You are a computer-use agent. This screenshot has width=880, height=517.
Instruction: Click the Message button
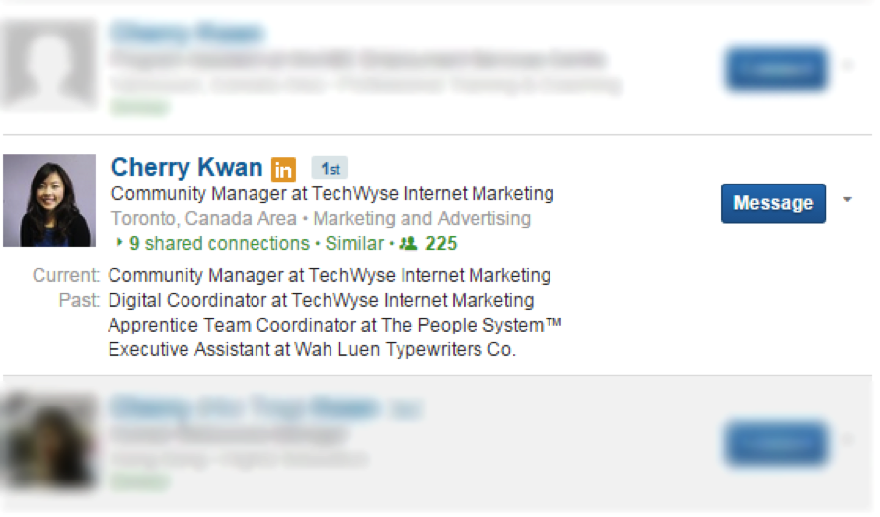pos(773,203)
